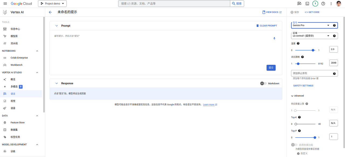Click the back arrow next to 未命名的提示
The width and height of the screenshot is (345, 157).
50,12
